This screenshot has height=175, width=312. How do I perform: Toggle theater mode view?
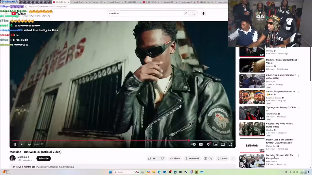(x=223, y=144)
